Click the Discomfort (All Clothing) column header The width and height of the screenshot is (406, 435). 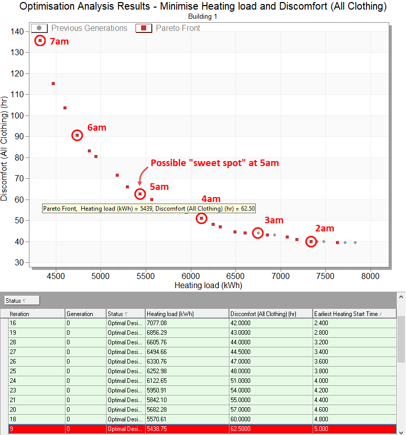coord(270,314)
